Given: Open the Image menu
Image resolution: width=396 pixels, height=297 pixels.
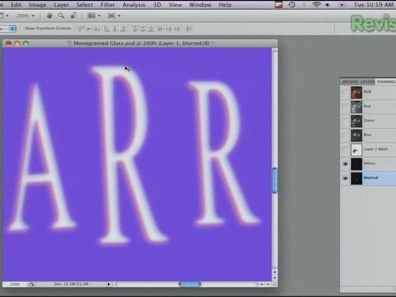Looking at the screenshot, I should tap(38, 5).
